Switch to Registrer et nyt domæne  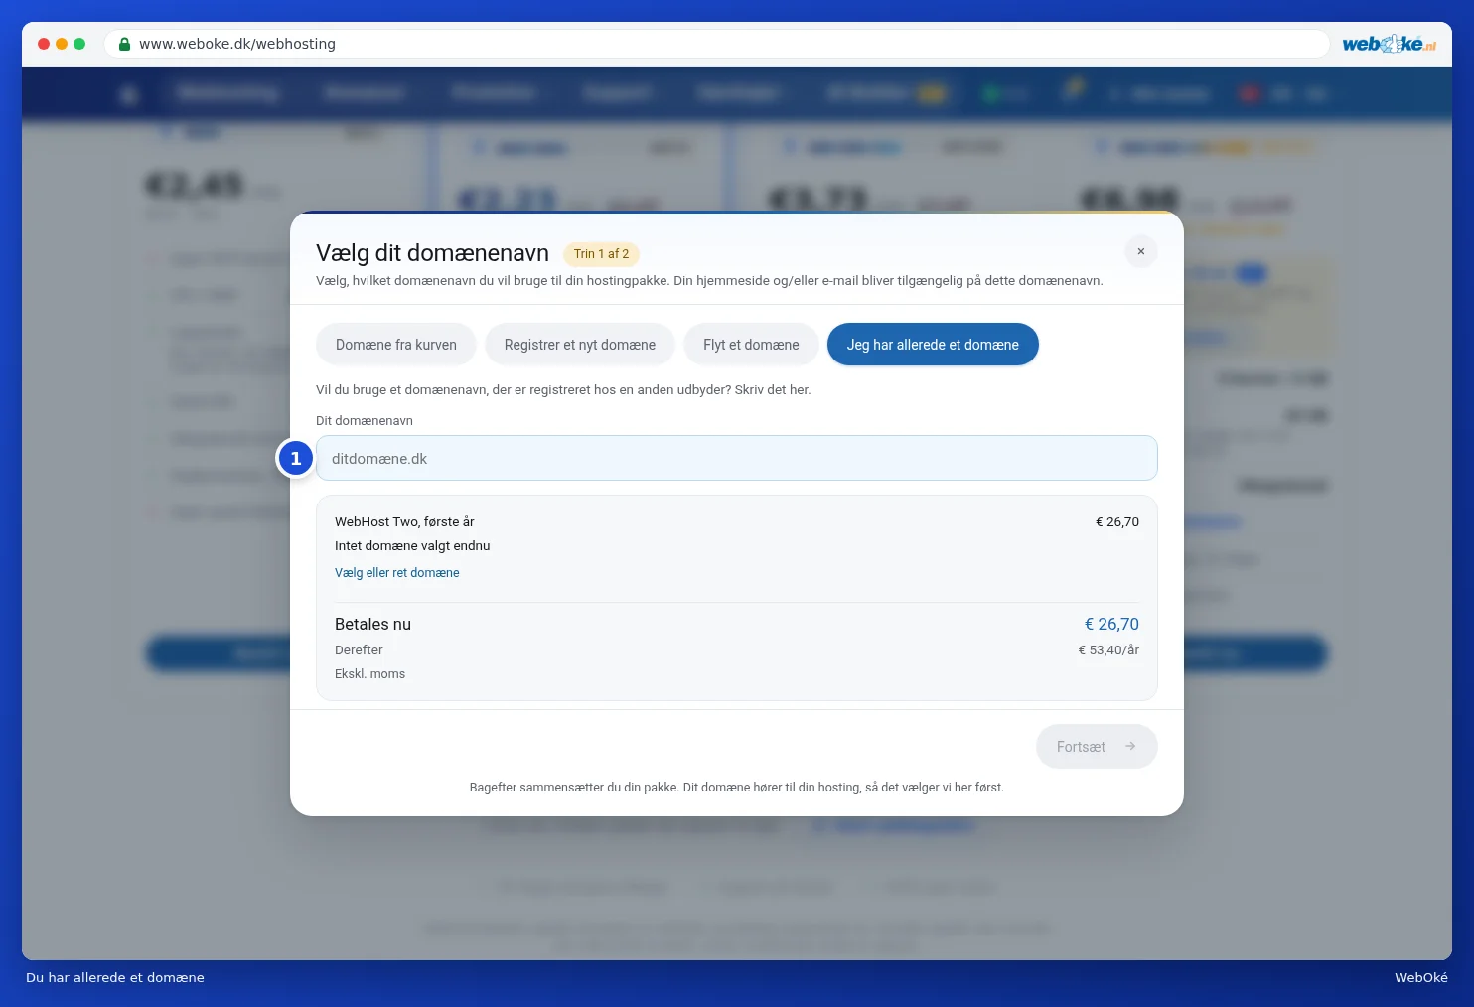[580, 345]
